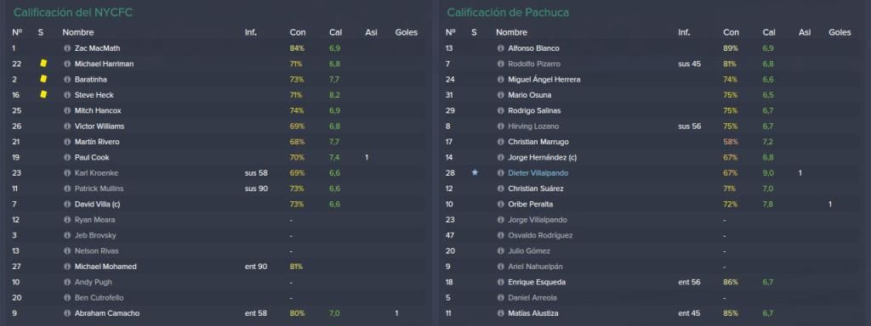
Task: Sort Pachuca table by Con header
Action: point(731,33)
